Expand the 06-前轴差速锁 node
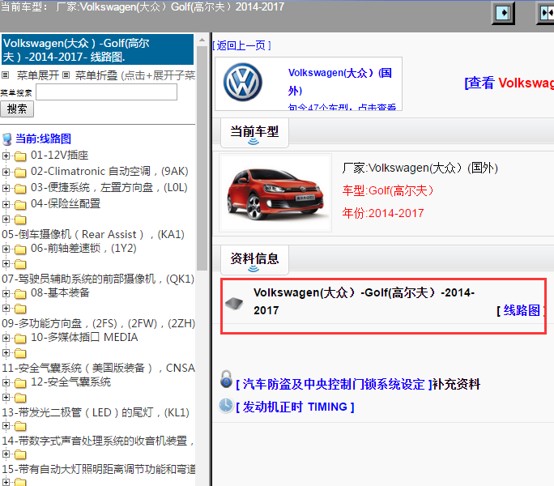554x486 pixels. click(x=6, y=249)
